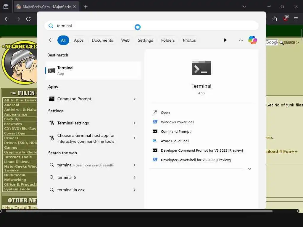
Task: Click the uBlock extension icon with badge
Action: (x=286, y=19)
